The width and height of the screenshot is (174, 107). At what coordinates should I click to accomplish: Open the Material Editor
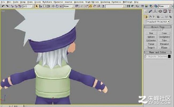[151, 6]
